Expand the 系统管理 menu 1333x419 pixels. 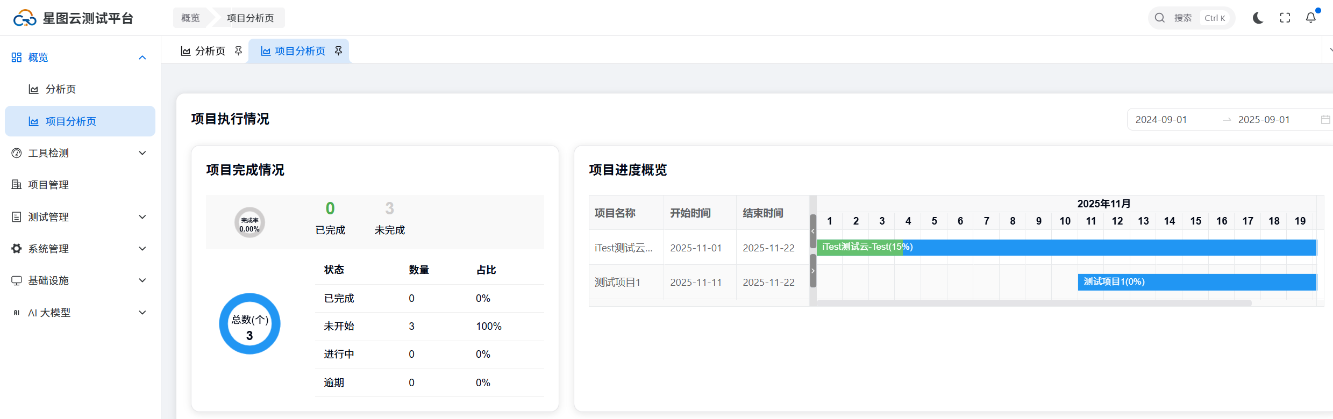142,249
